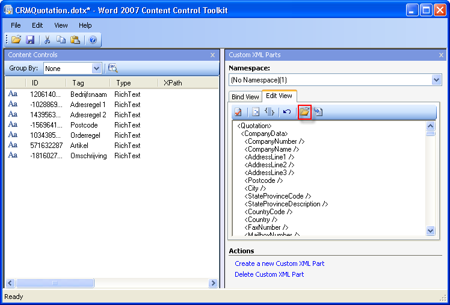This screenshot has height=305, width=450.
Task: Click ID 571632287 in the list
Action: tap(46, 146)
